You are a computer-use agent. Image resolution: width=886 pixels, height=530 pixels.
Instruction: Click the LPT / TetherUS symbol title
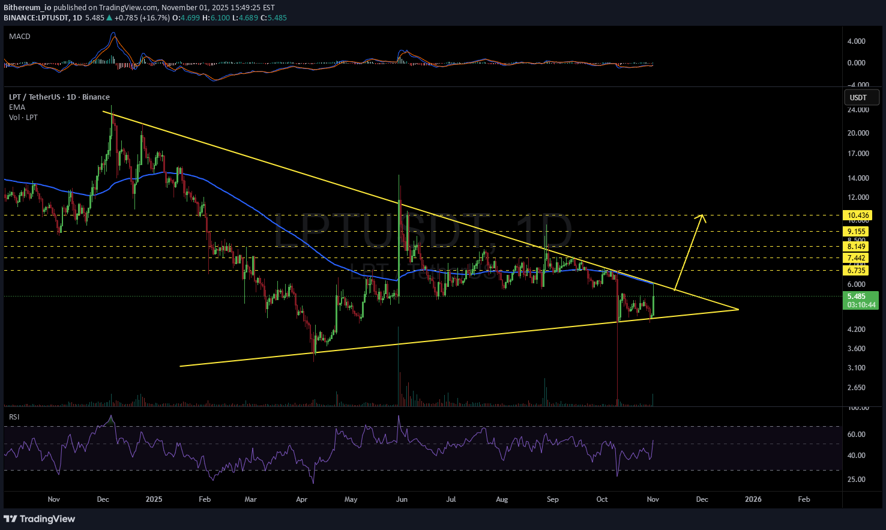click(59, 97)
